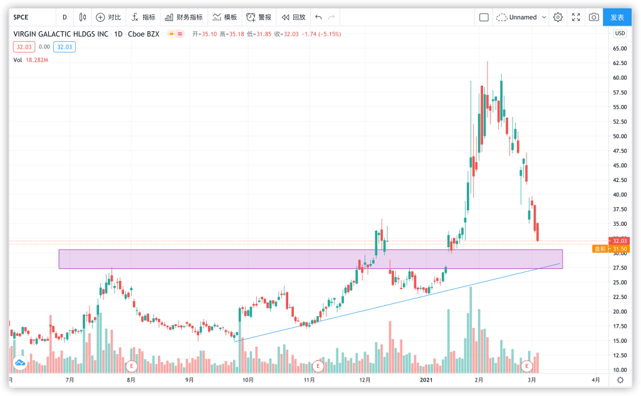The width and height of the screenshot is (641, 396).
Task: Open chart settings gear in toolbar
Action: coord(558,17)
